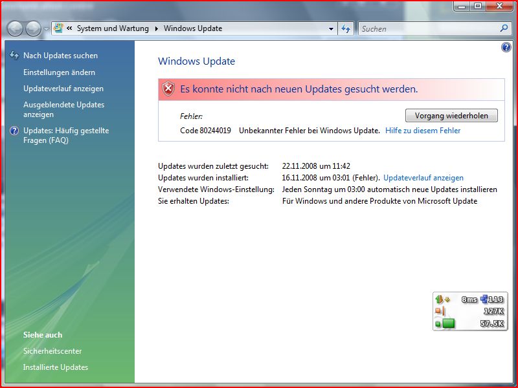Select the Windows Update breadcrumb segment

point(193,28)
